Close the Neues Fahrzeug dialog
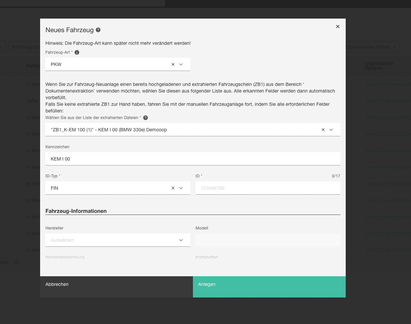Image resolution: width=411 pixels, height=324 pixels. (x=338, y=27)
